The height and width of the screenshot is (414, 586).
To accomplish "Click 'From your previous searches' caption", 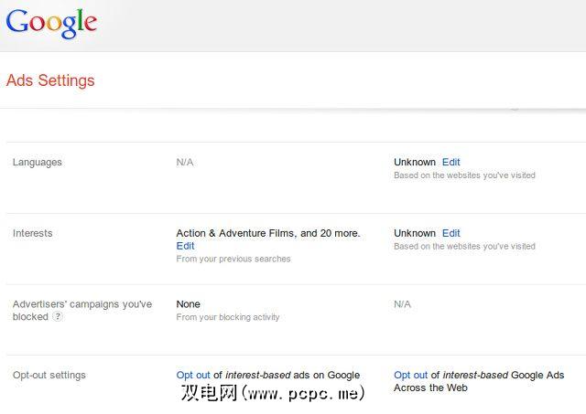I will [233, 260].
